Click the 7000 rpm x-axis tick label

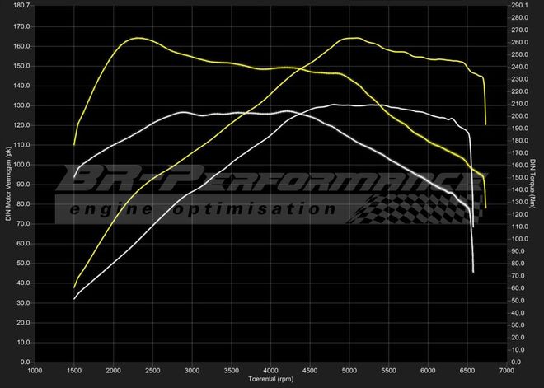point(507,372)
